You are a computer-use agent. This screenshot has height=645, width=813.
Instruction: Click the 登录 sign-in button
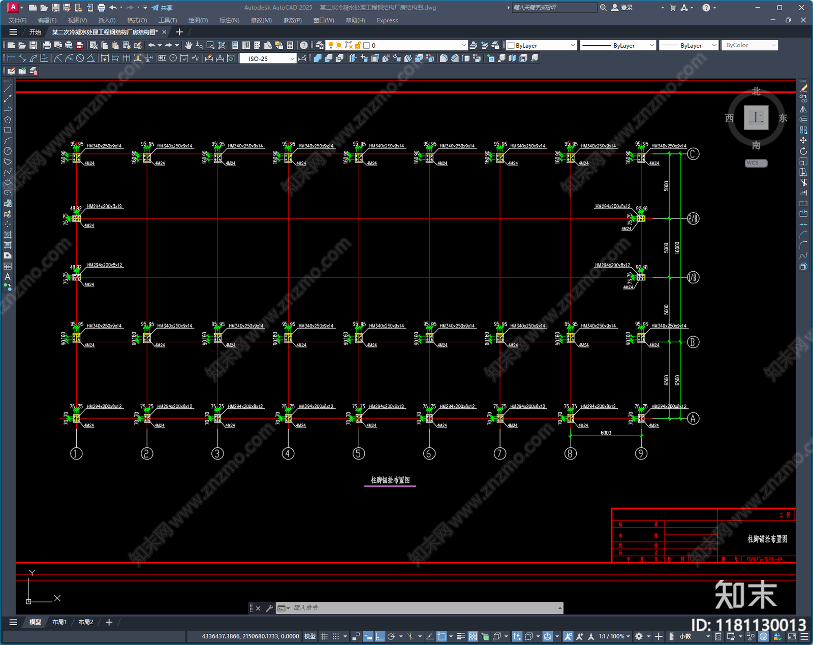[x=622, y=8]
